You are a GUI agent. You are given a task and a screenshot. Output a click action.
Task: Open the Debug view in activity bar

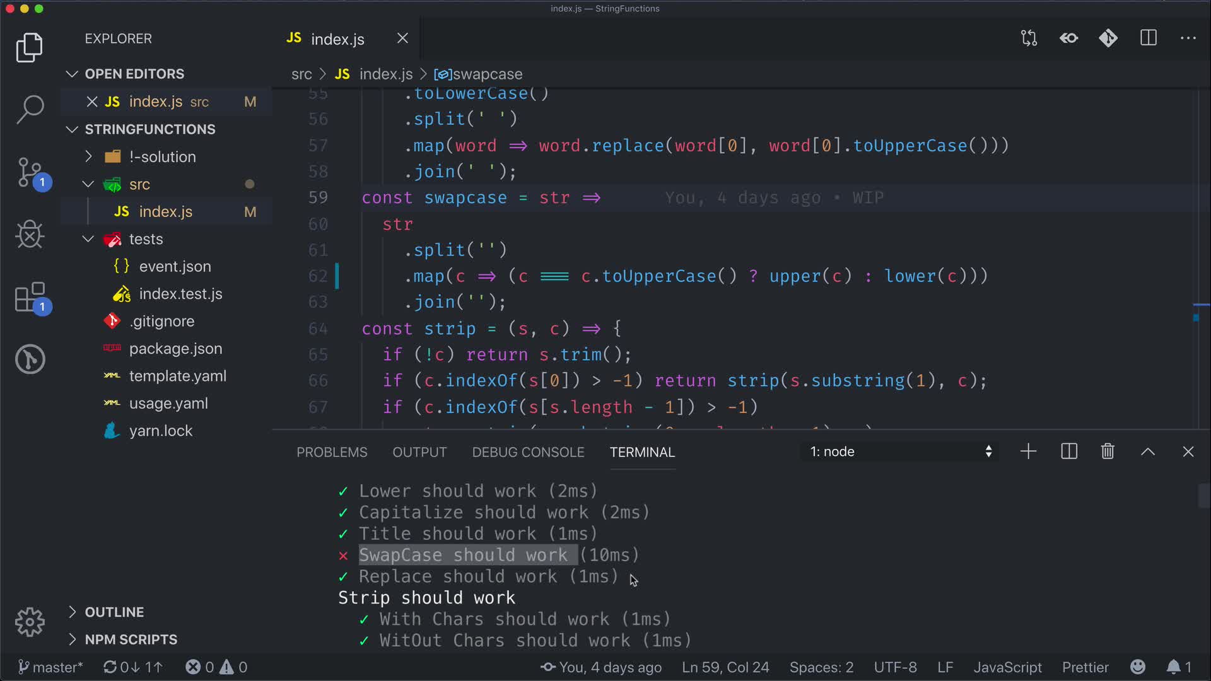coord(30,235)
